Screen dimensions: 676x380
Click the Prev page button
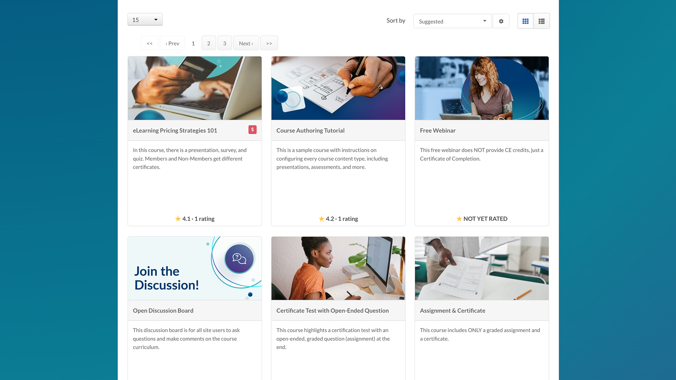173,43
